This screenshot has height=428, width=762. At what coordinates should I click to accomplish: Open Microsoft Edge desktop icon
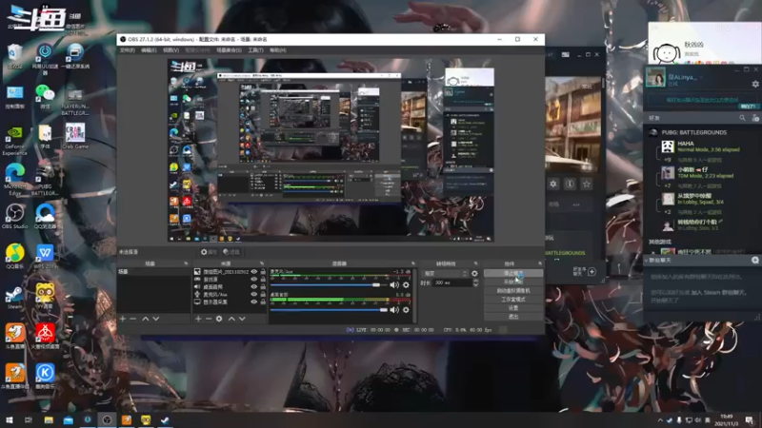(x=14, y=180)
